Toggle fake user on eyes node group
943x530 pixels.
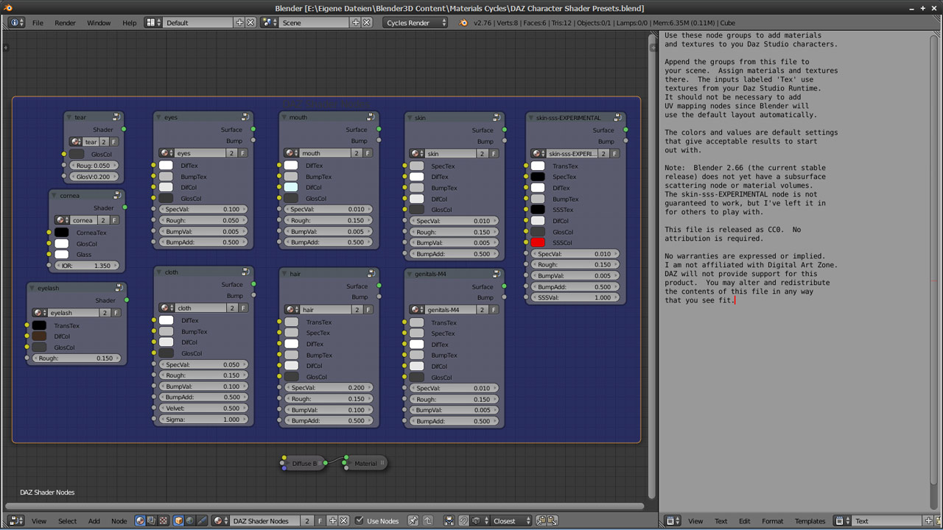click(x=242, y=153)
